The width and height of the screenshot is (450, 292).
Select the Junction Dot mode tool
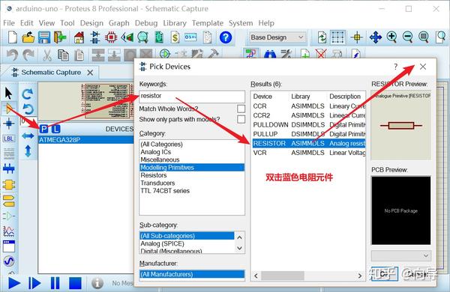tap(9, 124)
